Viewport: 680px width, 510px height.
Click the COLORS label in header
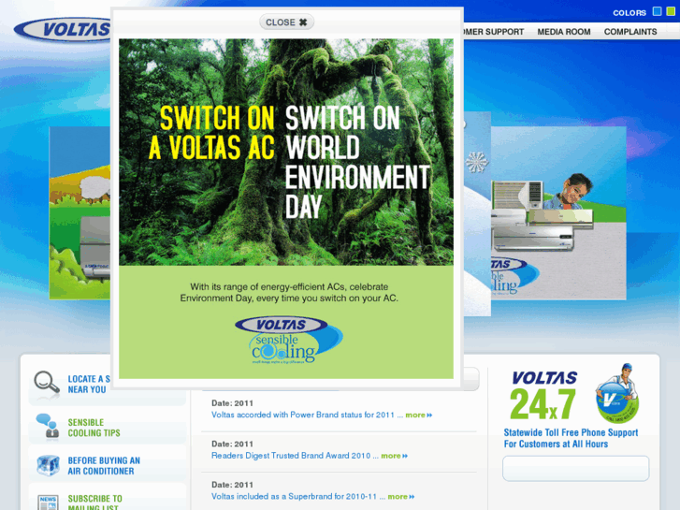629,13
